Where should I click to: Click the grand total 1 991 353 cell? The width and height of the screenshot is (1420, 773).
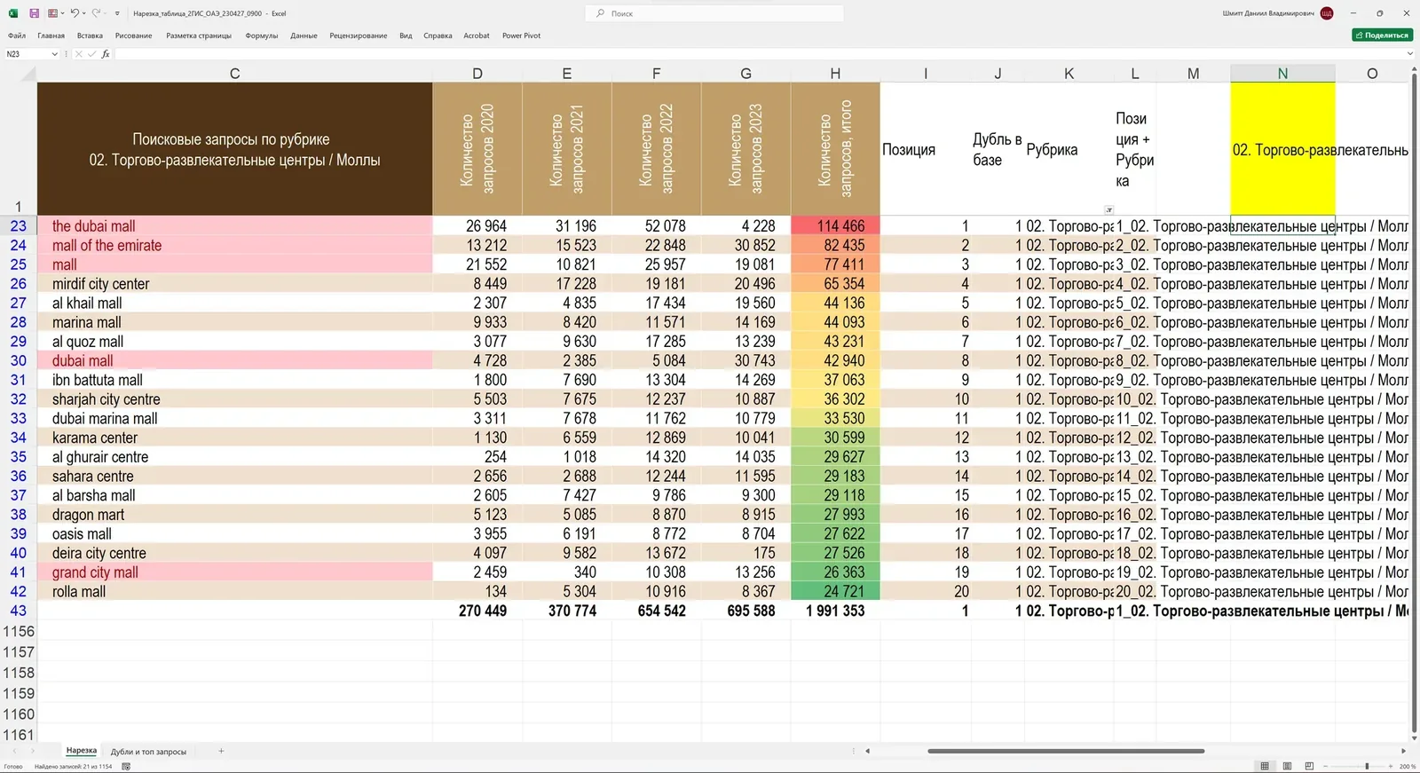tap(835, 611)
